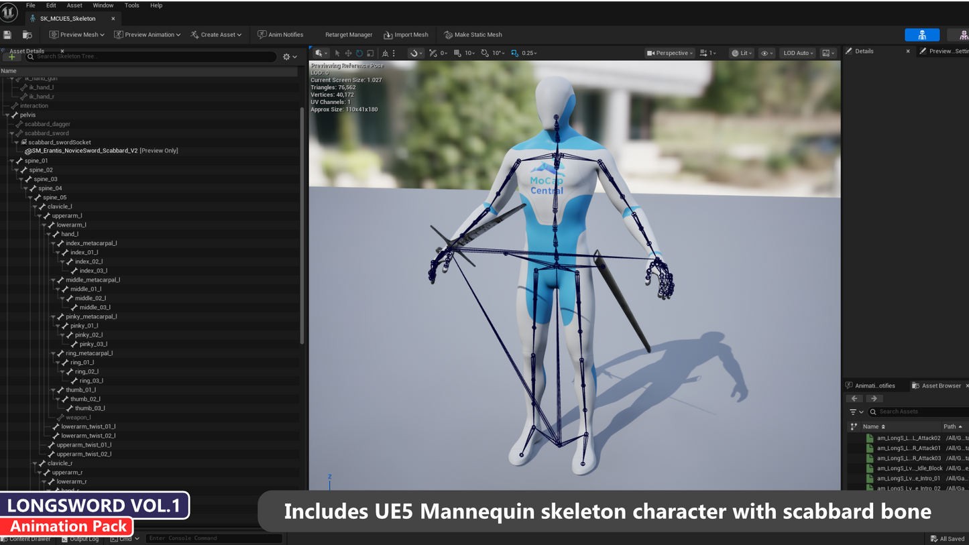The image size is (969, 545).
Task: Toggle rotation snapping at 10 degrees
Action: (485, 53)
